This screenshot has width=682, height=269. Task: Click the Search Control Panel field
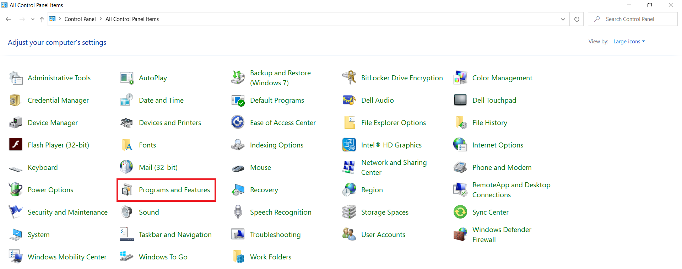click(x=633, y=19)
